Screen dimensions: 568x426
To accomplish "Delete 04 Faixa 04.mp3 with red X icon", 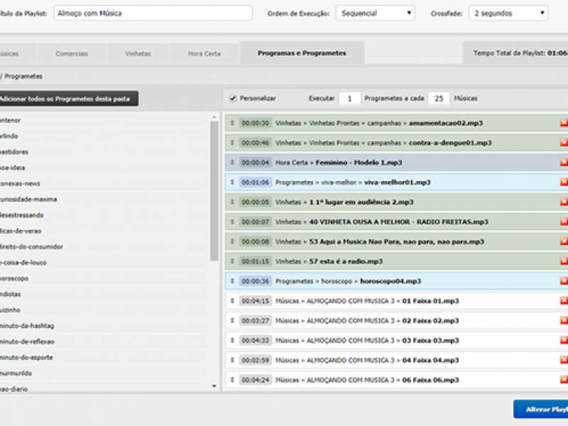I will coord(564,360).
